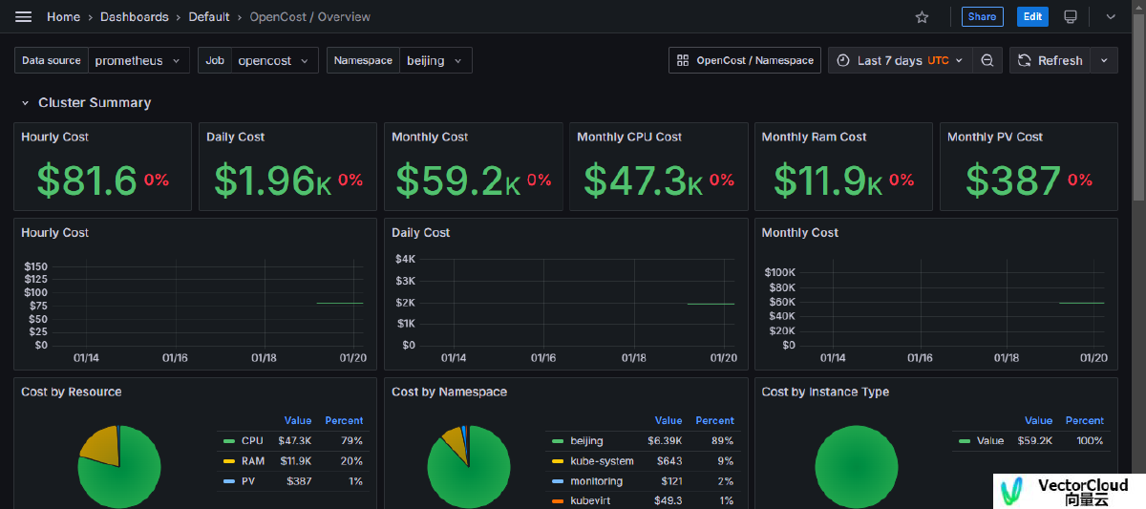Toggle the TV kiosk view icon
The image size is (1146, 509).
click(x=1071, y=17)
